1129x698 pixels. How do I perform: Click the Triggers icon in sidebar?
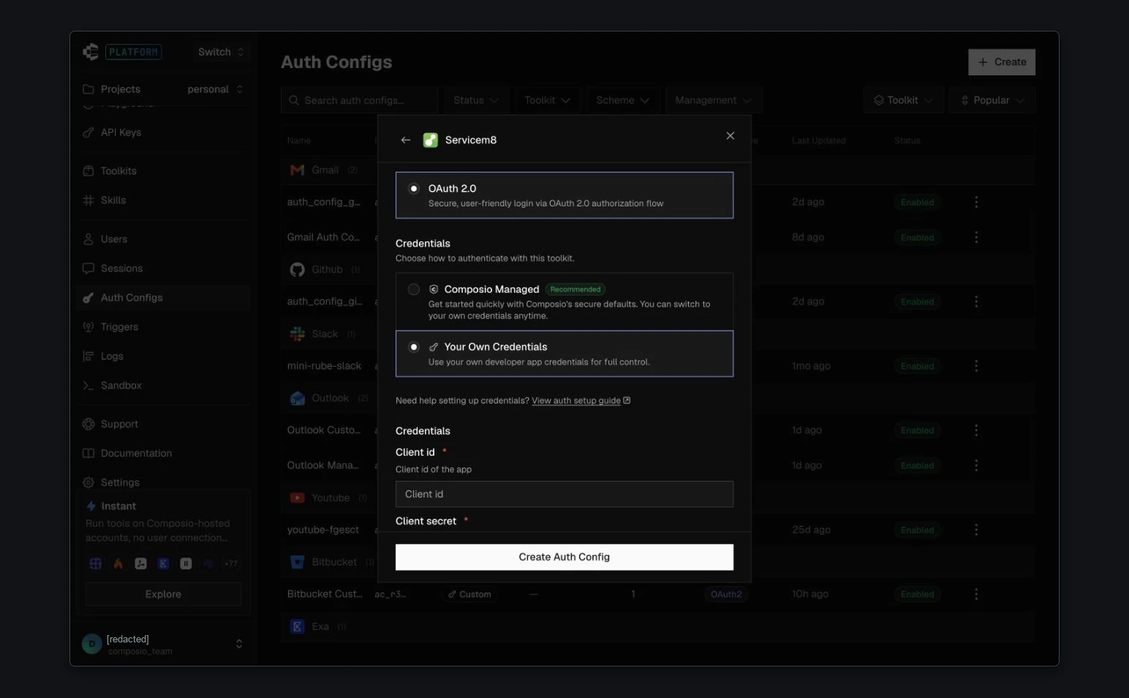(88, 327)
